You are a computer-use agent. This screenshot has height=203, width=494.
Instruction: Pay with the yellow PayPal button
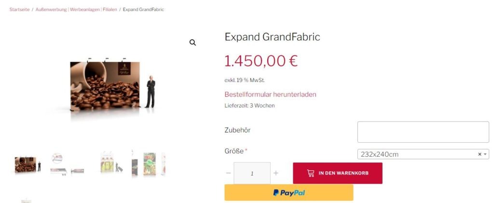(289, 192)
